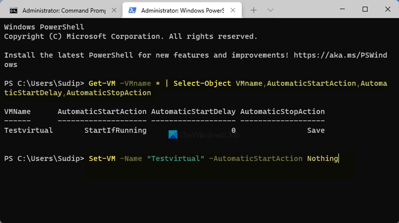Click the -Name parameter text
This screenshot has height=223, width=399.
click(131, 159)
